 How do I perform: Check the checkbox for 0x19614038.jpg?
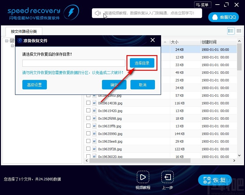88,103
